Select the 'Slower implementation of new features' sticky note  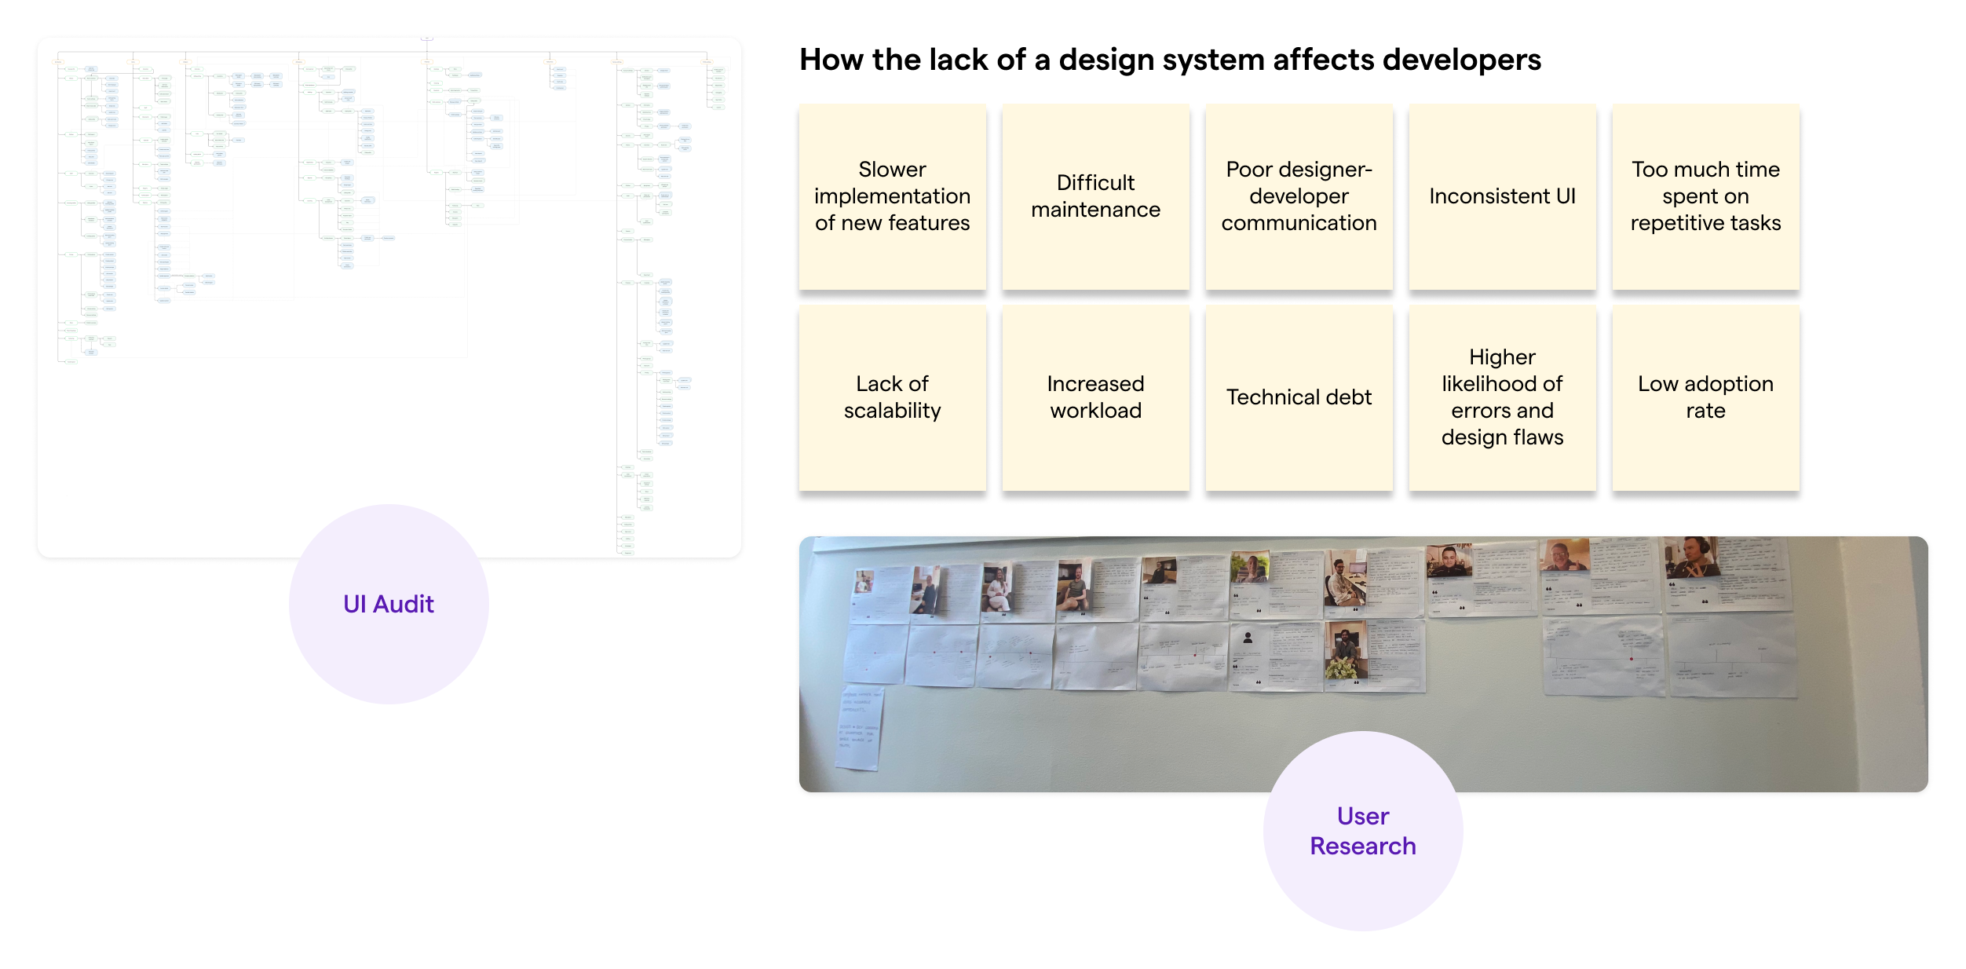point(892,196)
